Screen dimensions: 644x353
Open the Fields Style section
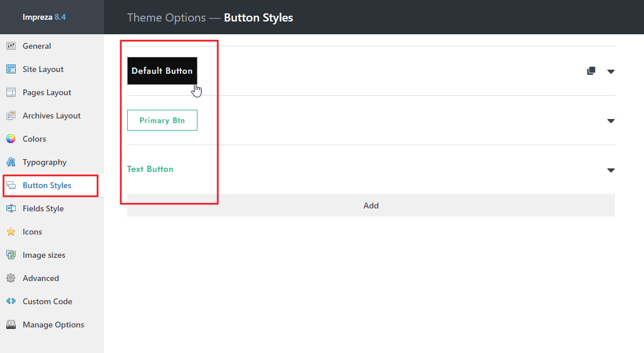pos(52,208)
